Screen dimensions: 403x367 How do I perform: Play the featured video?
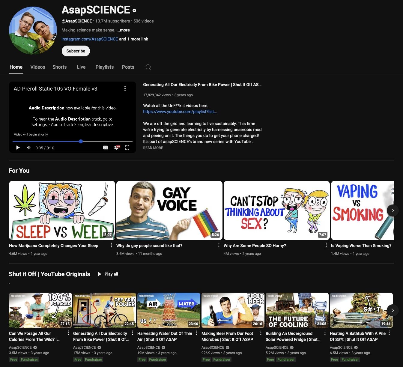[x=18, y=148]
